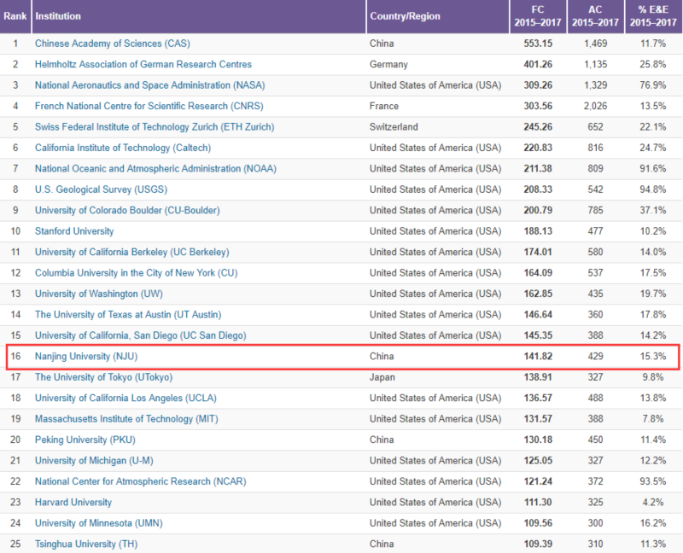Screen dimensions: 683x553
Task: Click the Country/Region column header
Action: click(404, 16)
